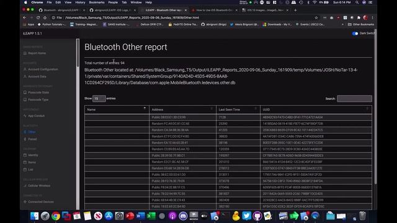
Task: Open Spotlight search in the menu bar
Action: click(357, 2)
